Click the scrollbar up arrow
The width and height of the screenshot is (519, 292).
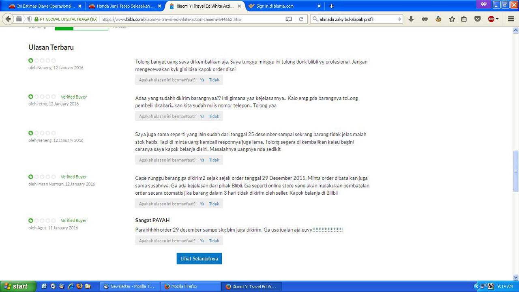516,30
